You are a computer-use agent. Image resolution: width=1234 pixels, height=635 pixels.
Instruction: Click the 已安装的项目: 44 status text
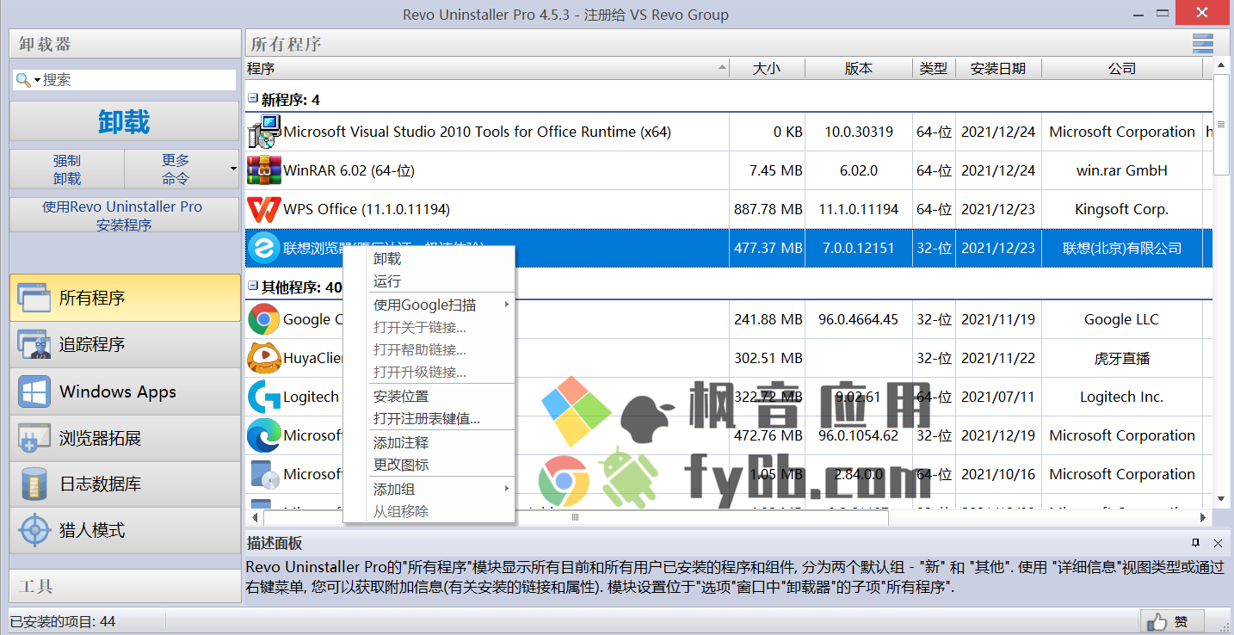[x=63, y=621]
